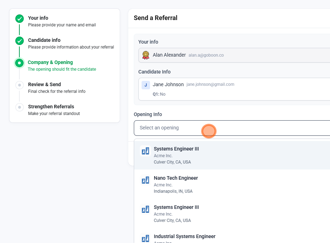Click the Indianapolis, IN, USA location text
The height and width of the screenshot is (243, 330).
coord(173,191)
